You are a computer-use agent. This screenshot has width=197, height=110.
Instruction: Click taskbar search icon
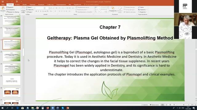click(7, 108)
